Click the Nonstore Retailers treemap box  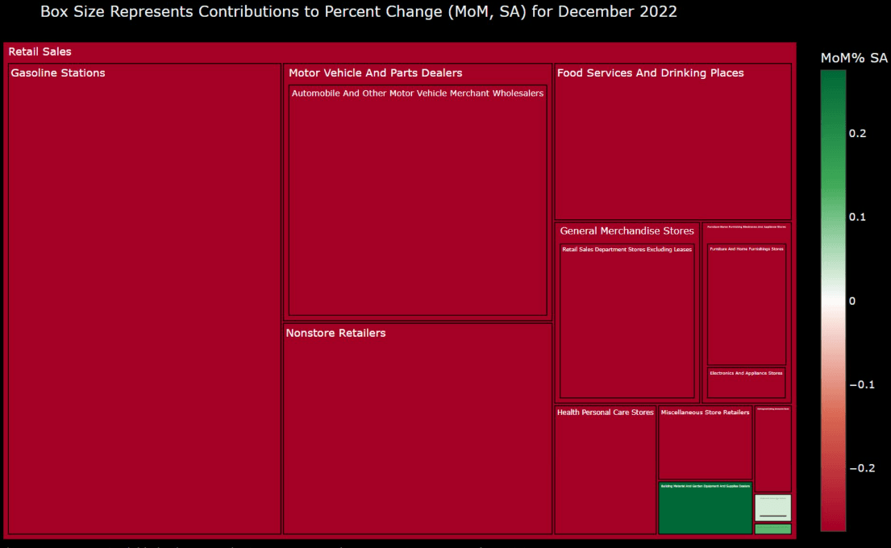pos(418,429)
